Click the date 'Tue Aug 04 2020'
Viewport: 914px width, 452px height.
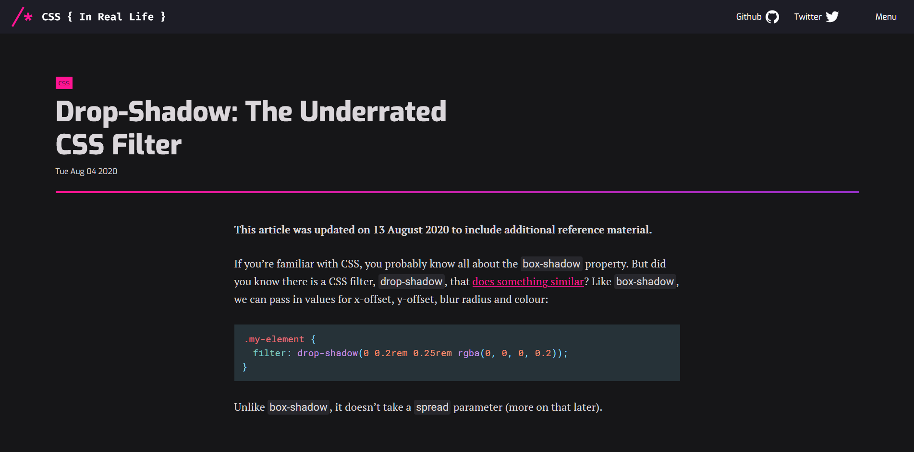86,171
